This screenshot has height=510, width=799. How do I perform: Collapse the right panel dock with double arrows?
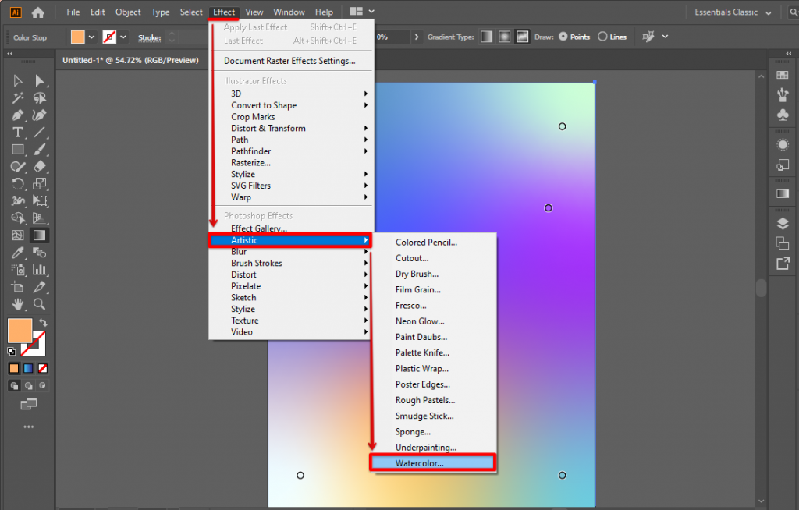click(x=790, y=53)
